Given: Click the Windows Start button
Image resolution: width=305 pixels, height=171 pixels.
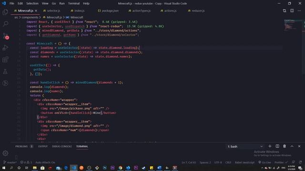Looking at the screenshot, I should (4, 168).
